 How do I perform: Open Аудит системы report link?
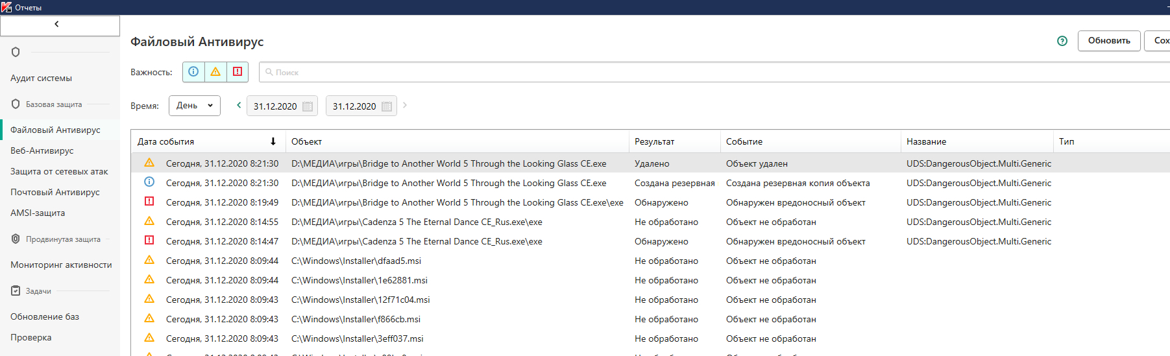coord(42,78)
